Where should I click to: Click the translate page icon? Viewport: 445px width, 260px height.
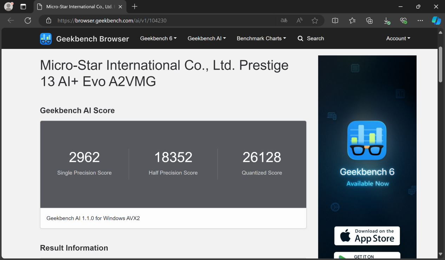tap(284, 21)
